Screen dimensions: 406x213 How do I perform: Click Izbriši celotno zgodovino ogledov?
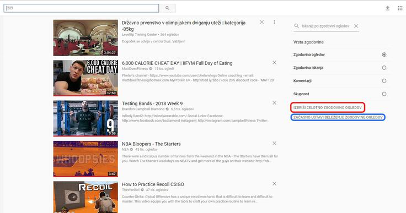point(328,107)
